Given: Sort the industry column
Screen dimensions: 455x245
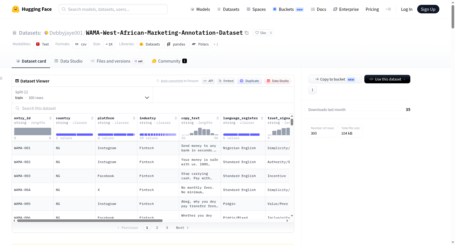Looking at the screenshot, I should [x=176, y=118].
